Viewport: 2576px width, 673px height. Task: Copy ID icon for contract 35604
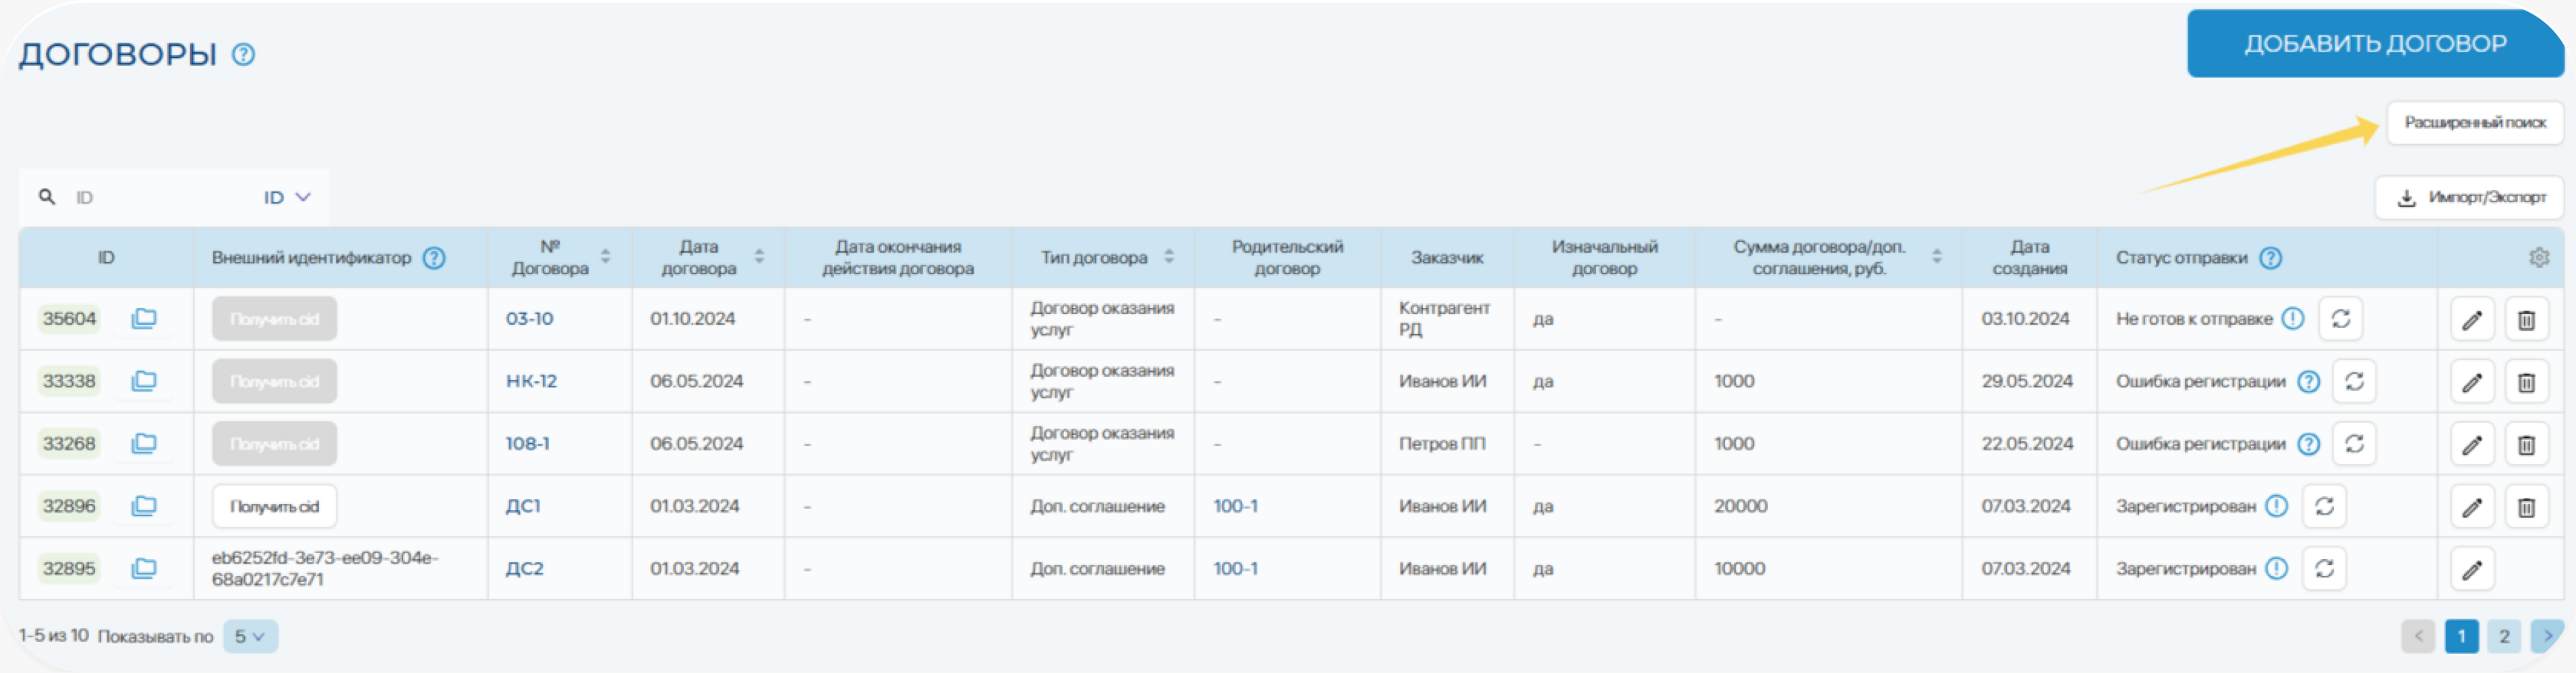(144, 319)
